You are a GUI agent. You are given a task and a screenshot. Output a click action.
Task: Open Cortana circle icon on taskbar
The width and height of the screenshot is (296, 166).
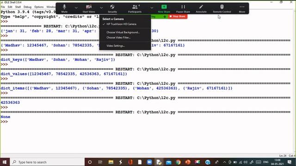point(90,162)
